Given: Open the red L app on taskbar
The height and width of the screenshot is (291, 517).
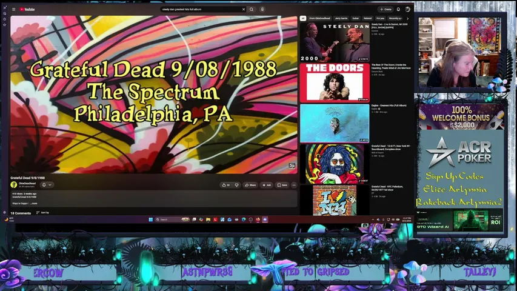Looking at the screenshot, I should (x=215, y=219).
